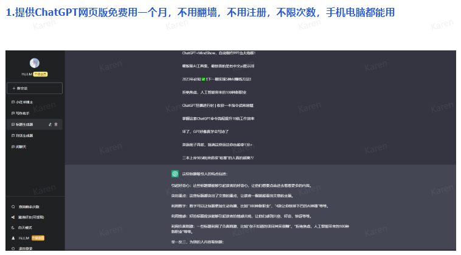Viewport: 461px width, 255px height.
Task: Click the 引起好奇心 paragraph in reply
Action: pyautogui.click(x=241, y=186)
